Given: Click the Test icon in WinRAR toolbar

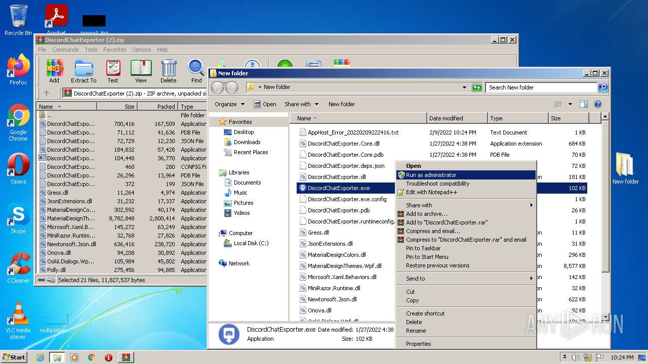Looking at the screenshot, I should point(113,71).
